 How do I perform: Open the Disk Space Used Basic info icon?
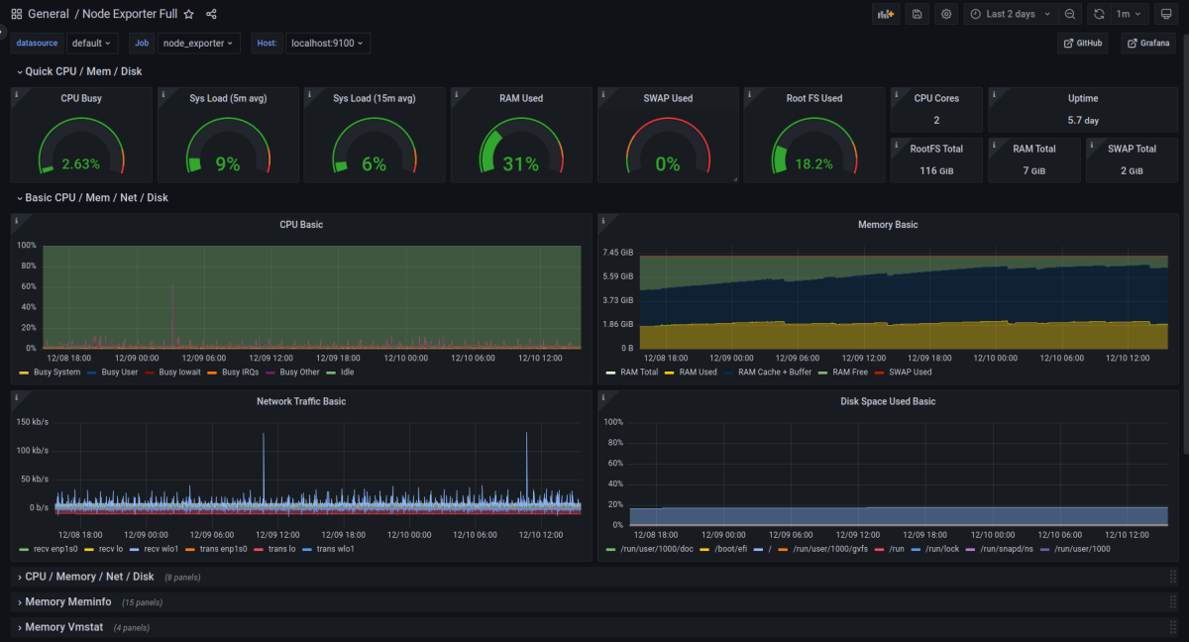click(603, 396)
